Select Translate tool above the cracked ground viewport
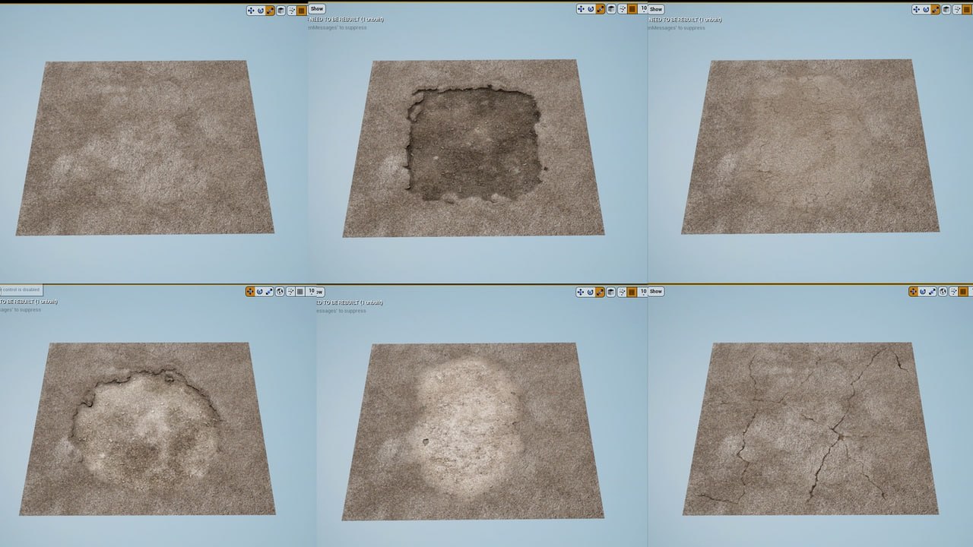Screen dimensions: 973x547 pos(914,291)
